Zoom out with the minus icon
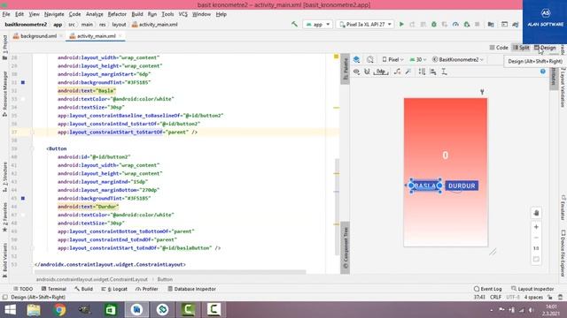 (536, 238)
